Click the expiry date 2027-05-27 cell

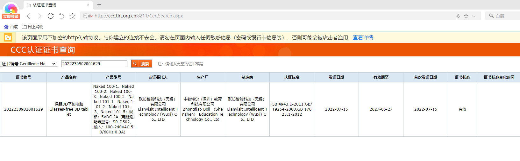coord(381,109)
